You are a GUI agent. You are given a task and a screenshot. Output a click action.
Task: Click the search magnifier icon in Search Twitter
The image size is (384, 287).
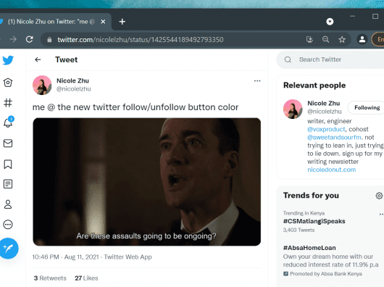click(288, 59)
